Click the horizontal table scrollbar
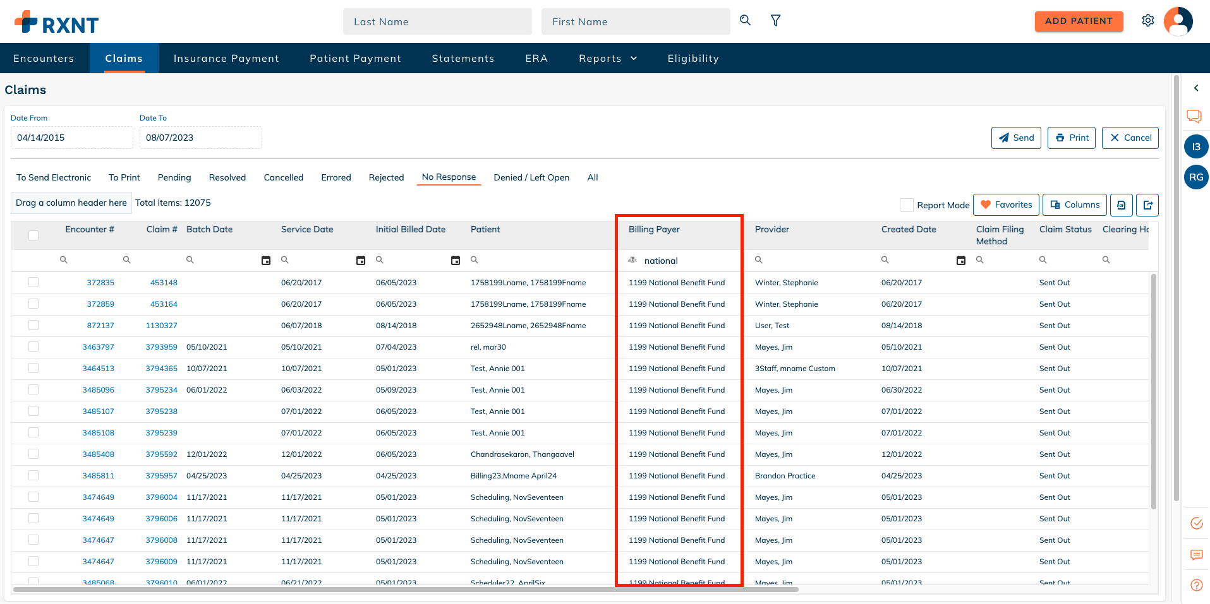1210x604 pixels. [406, 589]
